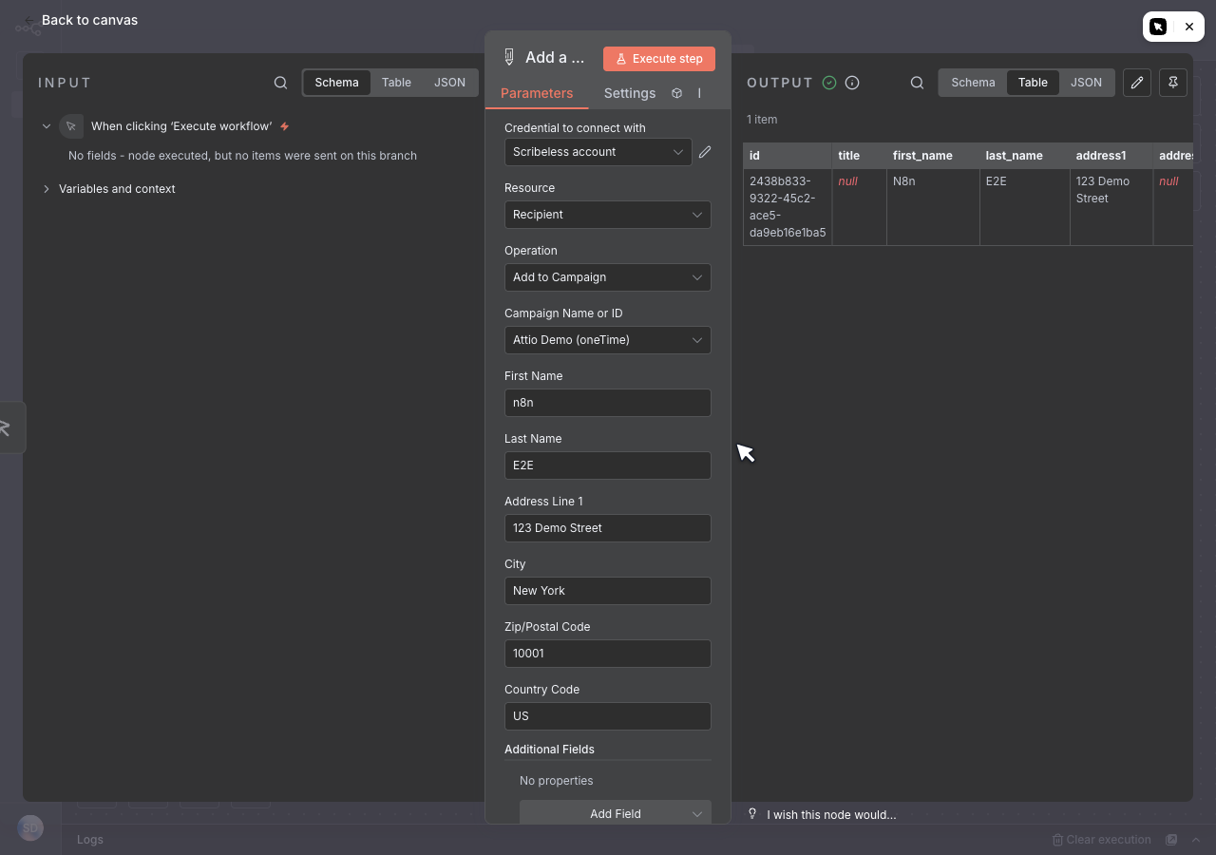
Task: Open the Resource dropdown showing Recipient
Action: point(608,215)
